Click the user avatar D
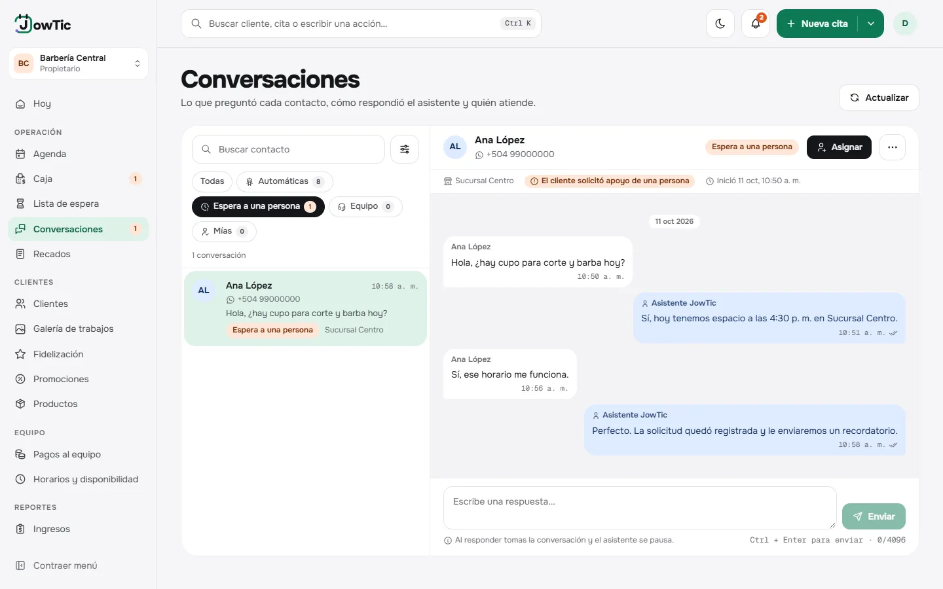This screenshot has height=589, width=943. (905, 24)
